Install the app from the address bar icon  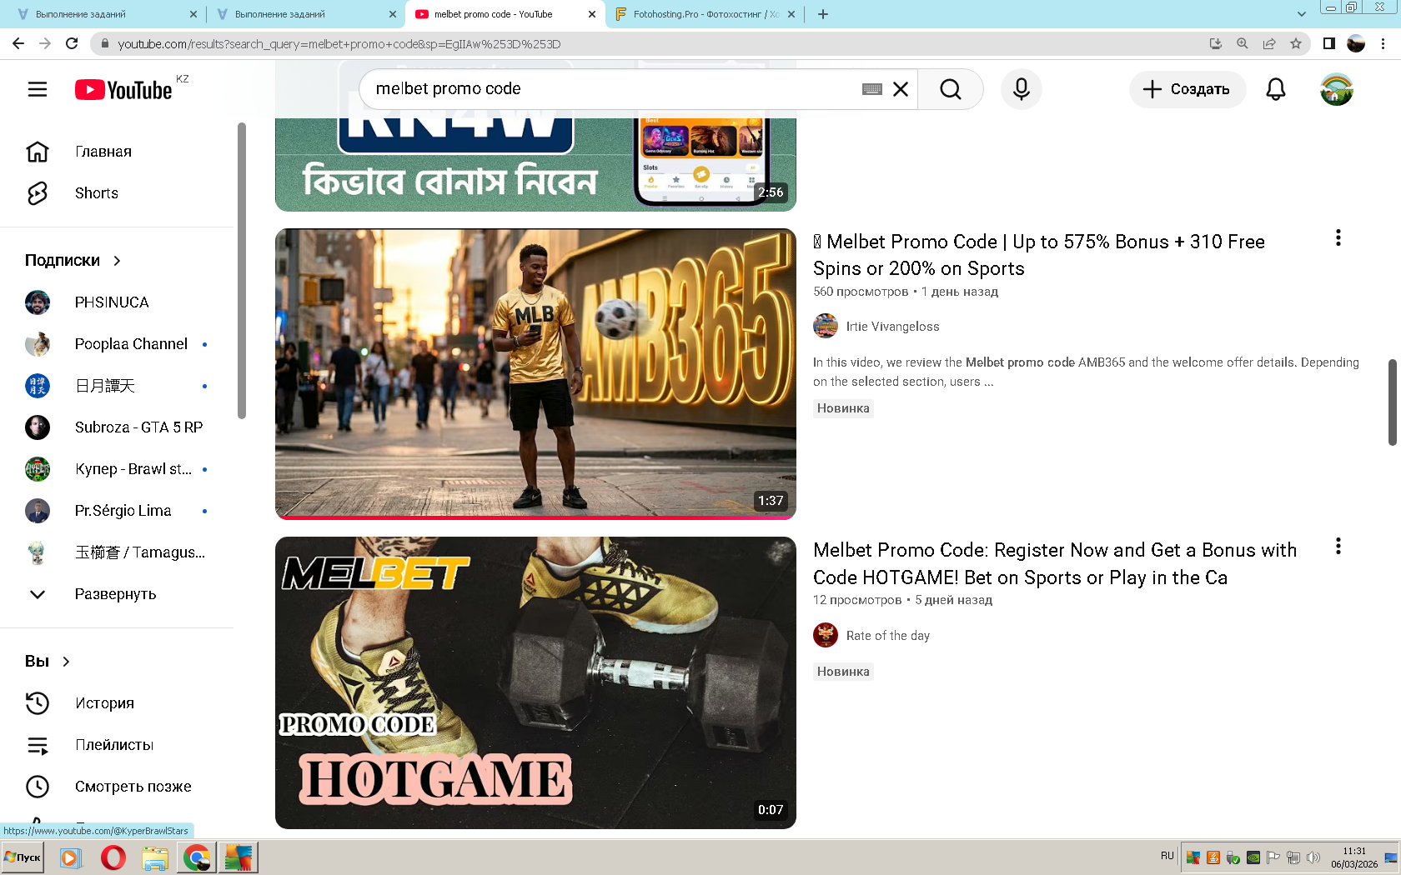1216,43
